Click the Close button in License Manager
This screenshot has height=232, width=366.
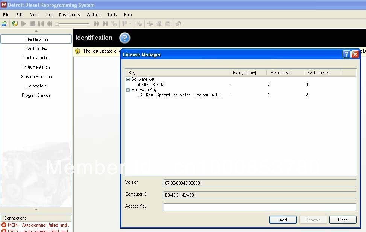pyautogui.click(x=343, y=220)
